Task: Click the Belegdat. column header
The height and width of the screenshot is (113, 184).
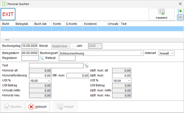Action: tap(23, 24)
